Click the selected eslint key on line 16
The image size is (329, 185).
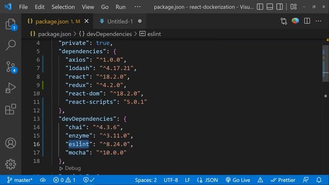pyautogui.click(x=79, y=144)
